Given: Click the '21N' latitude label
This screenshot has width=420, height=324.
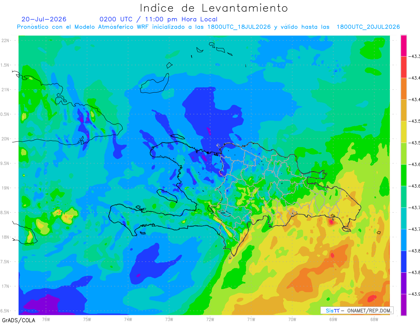Looking at the screenshot, I should 6,89.
